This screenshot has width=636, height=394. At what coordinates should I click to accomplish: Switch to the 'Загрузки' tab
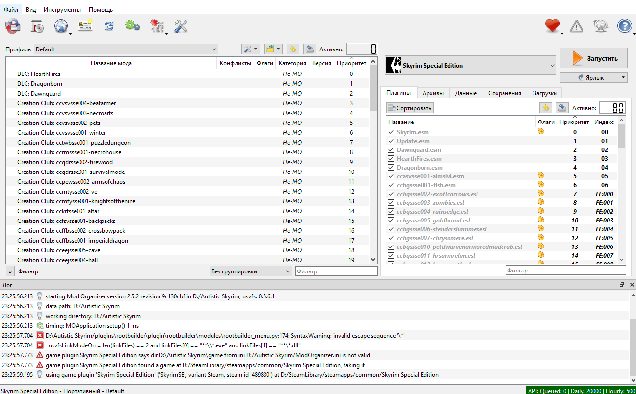pyautogui.click(x=544, y=93)
